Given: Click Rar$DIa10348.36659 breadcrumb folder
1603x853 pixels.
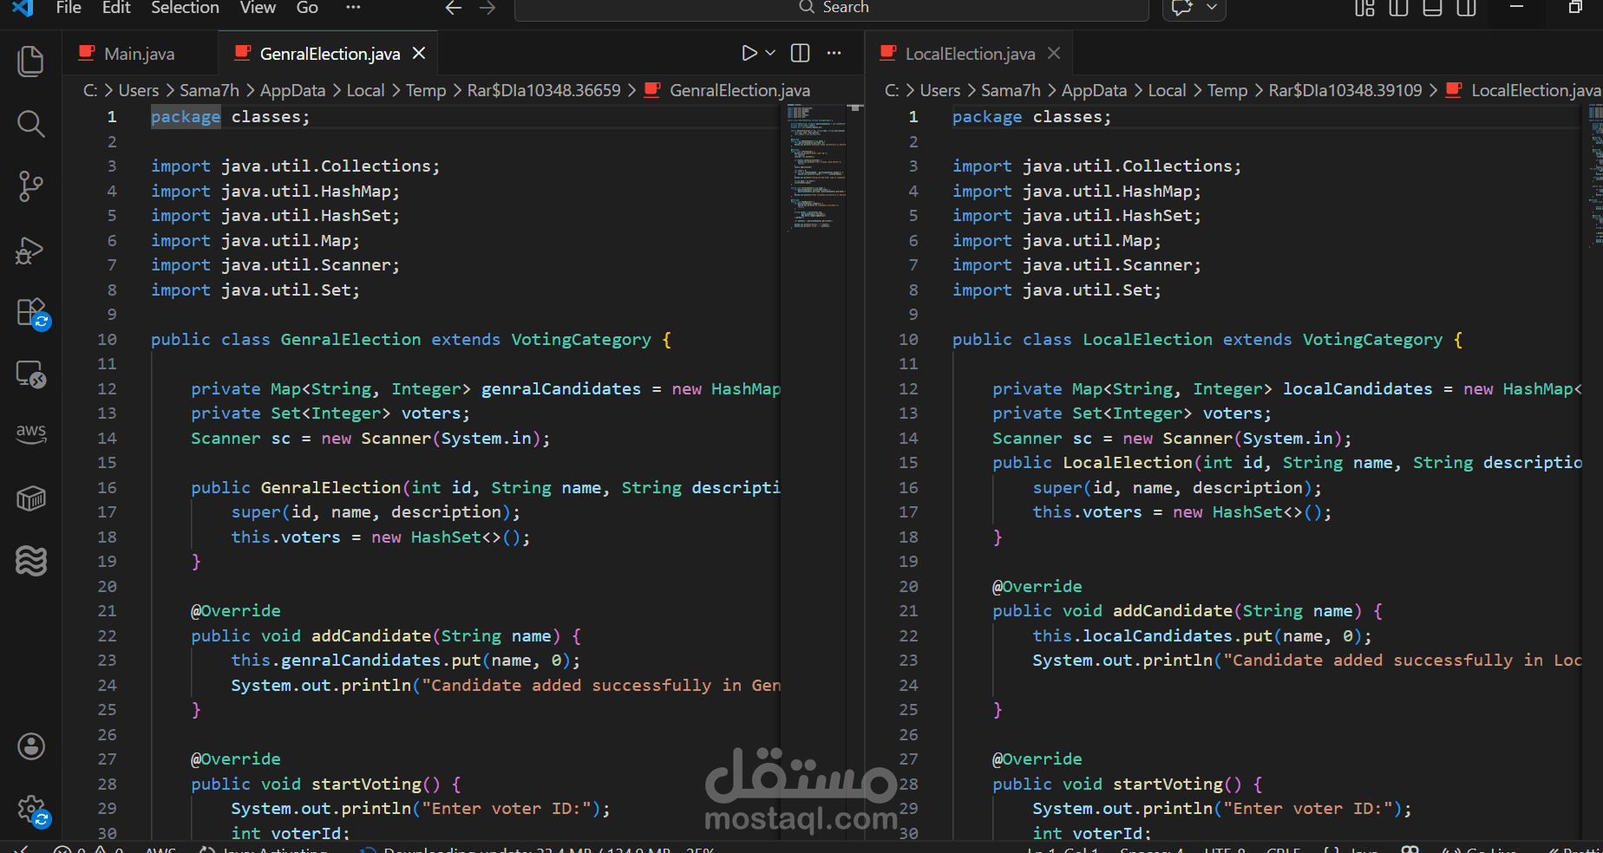Looking at the screenshot, I should coord(544,90).
